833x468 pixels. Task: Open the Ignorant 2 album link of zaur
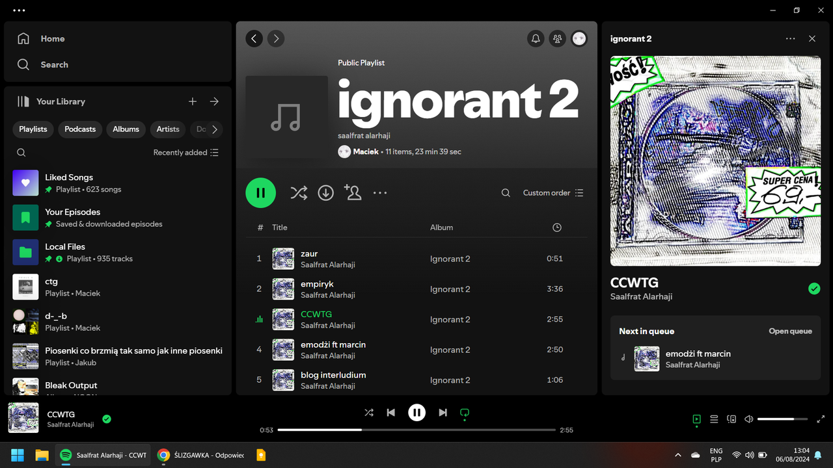coord(450,259)
